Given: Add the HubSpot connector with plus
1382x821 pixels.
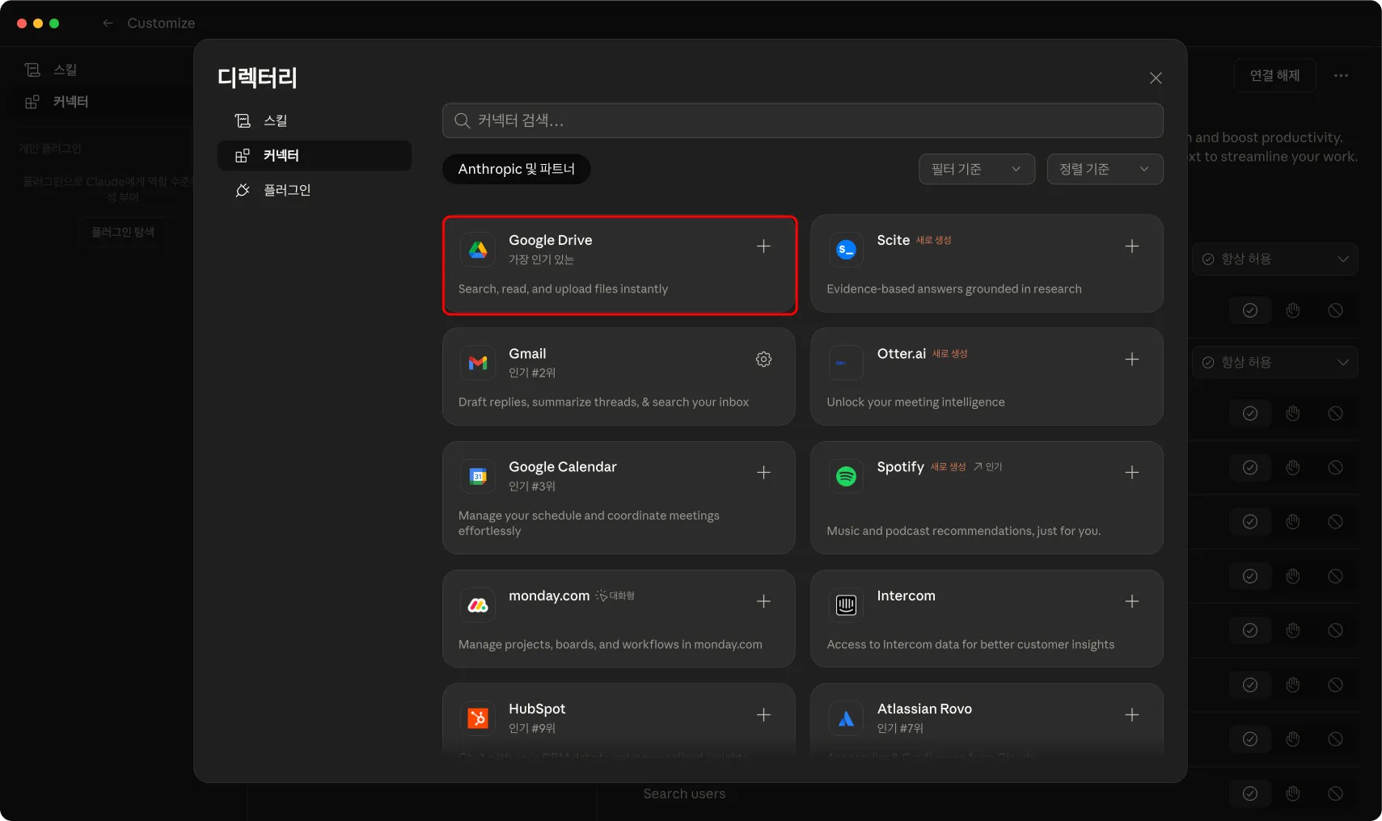Looking at the screenshot, I should (x=763, y=715).
